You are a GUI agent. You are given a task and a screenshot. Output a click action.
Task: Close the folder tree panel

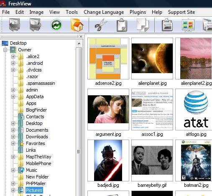[x=81, y=36]
